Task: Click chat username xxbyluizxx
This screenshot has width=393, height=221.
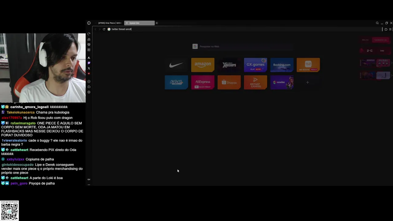Action: pyautogui.click(x=15, y=159)
